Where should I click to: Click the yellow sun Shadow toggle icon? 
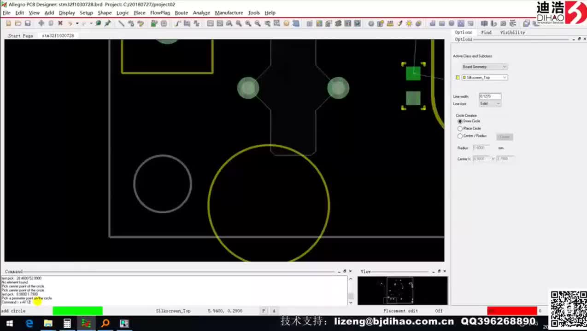pos(409,23)
